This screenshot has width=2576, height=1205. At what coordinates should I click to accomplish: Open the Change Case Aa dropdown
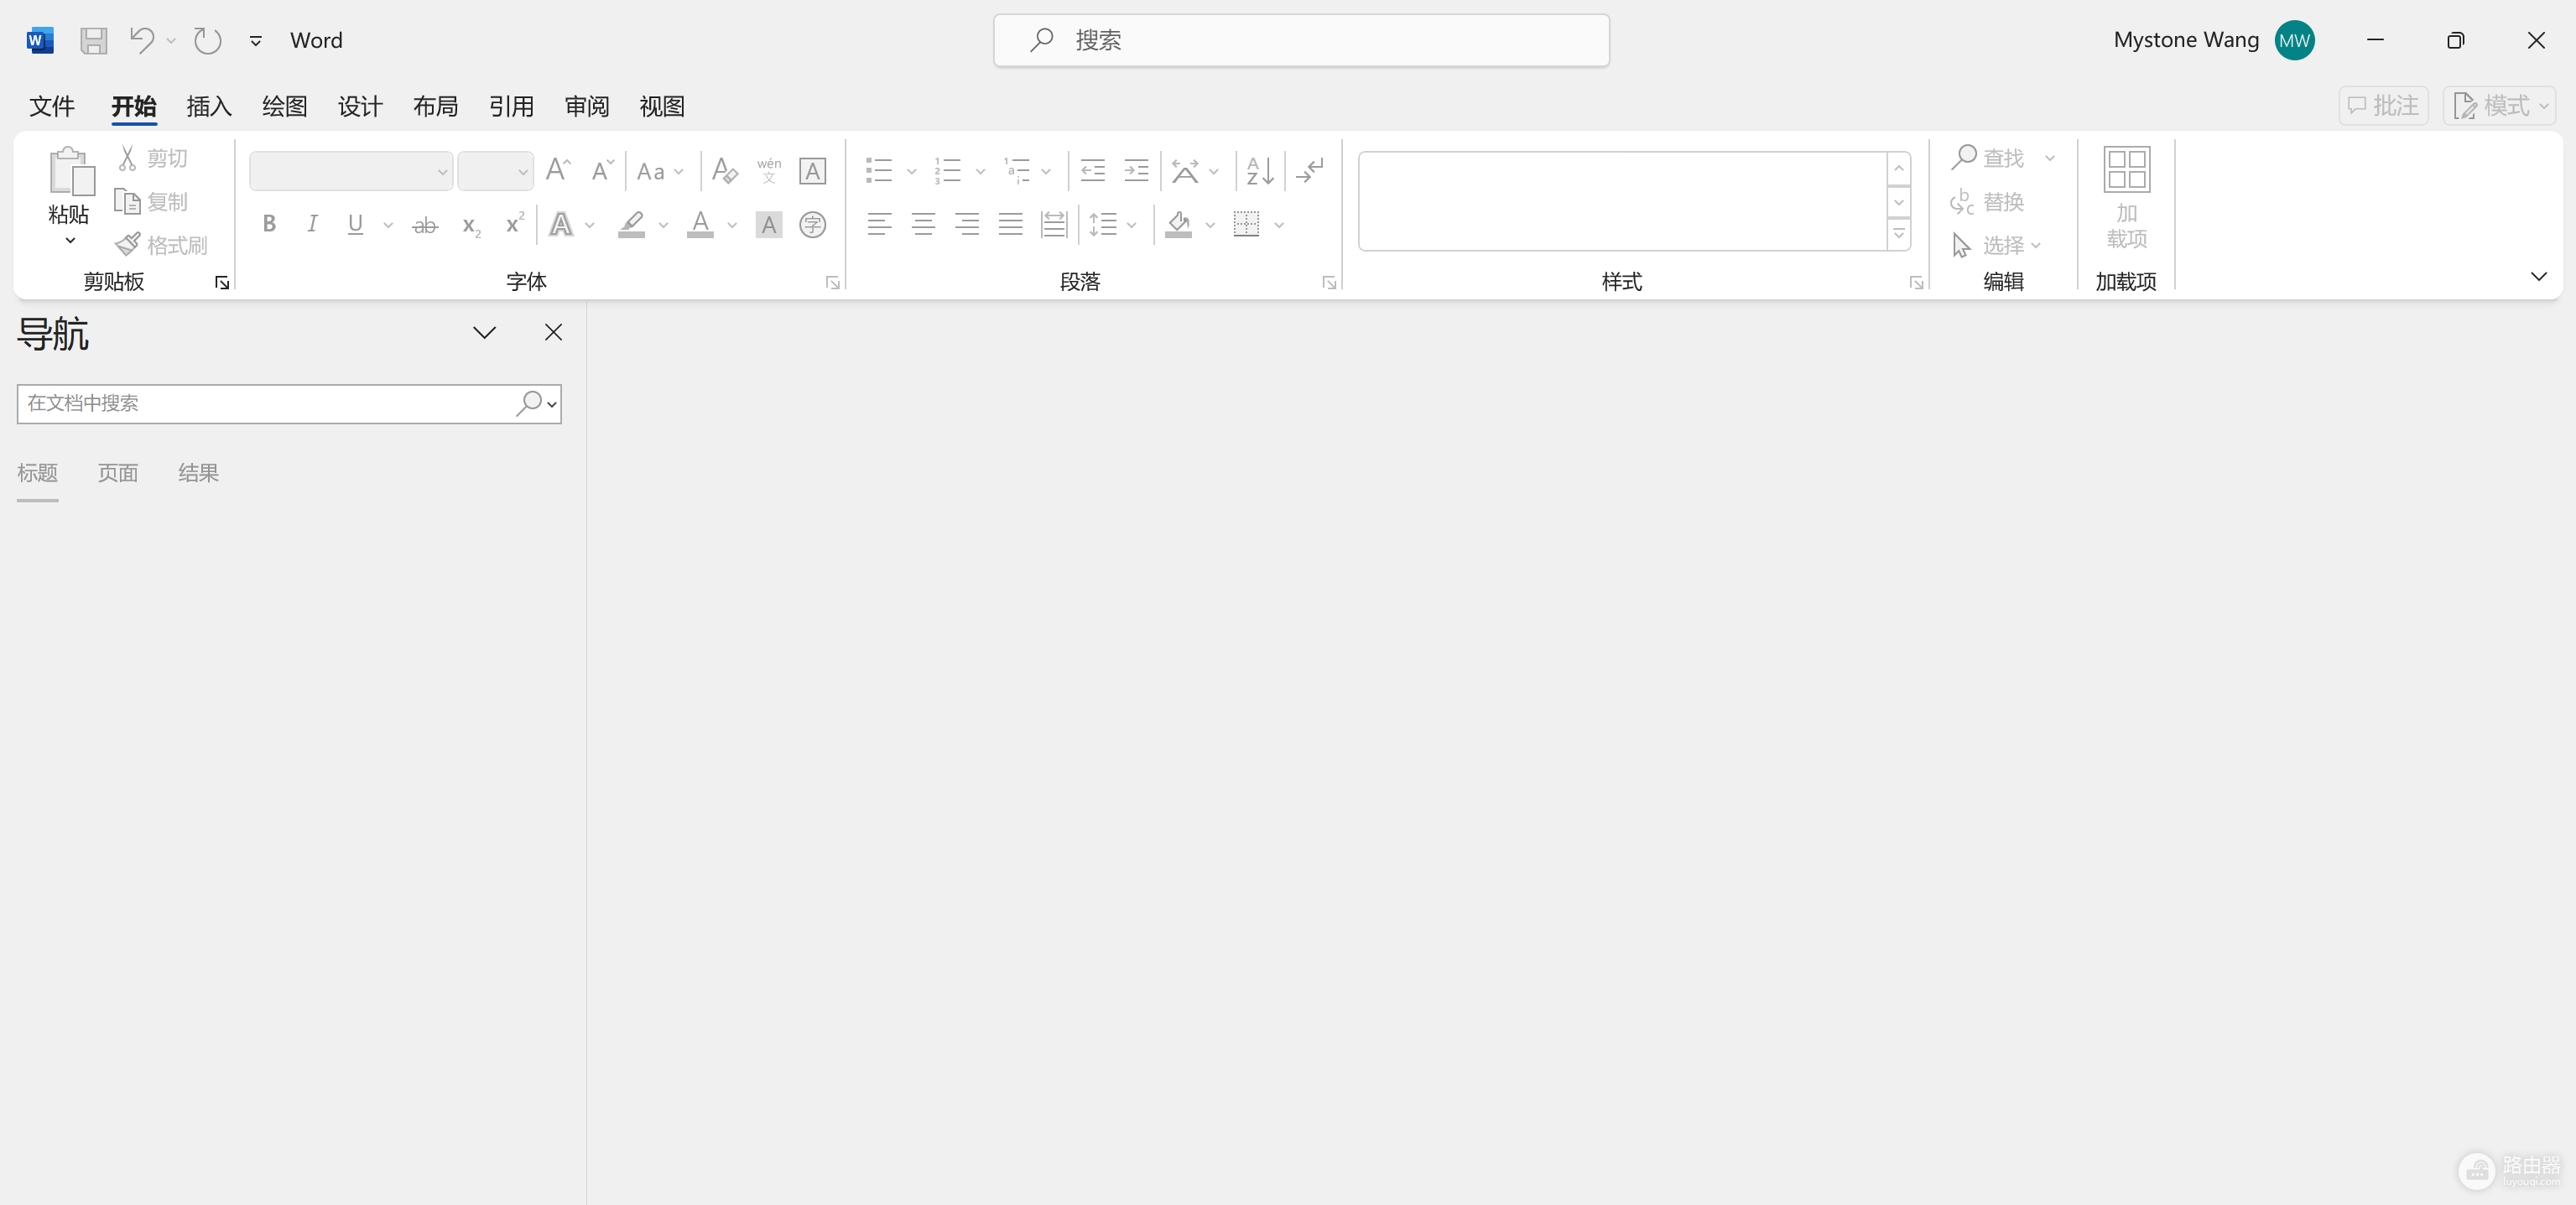660,171
